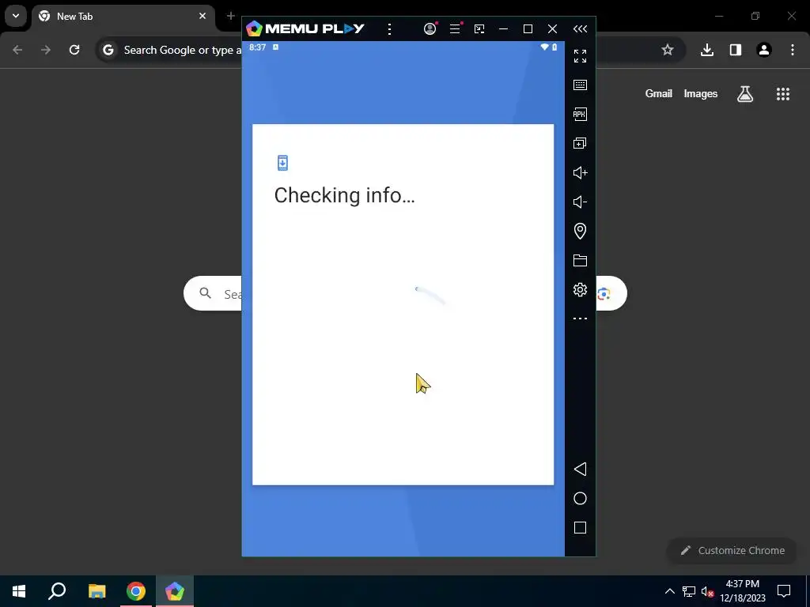
Task: Reload the Chrome page
Action: pos(74,50)
